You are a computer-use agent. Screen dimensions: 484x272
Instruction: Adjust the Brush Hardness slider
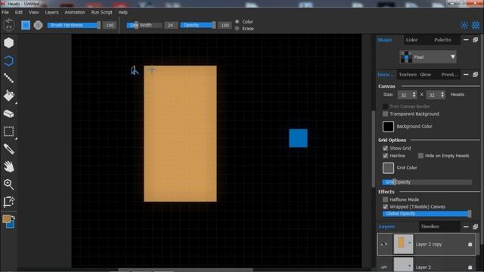(74, 25)
